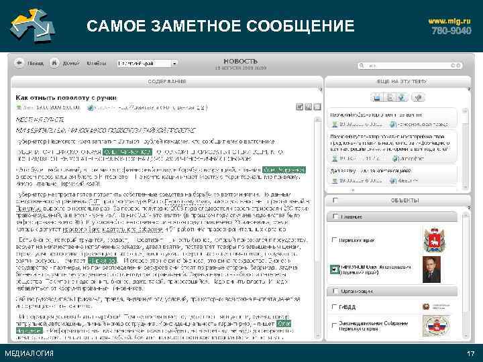This screenshot has height=362, width=483.
Task: Click the Пермский край coat of arms thumbnail
Action: tap(434, 240)
